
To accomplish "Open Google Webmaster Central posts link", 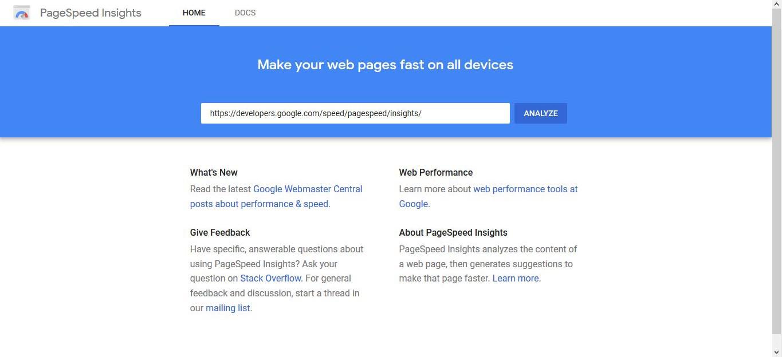I will pos(308,189).
